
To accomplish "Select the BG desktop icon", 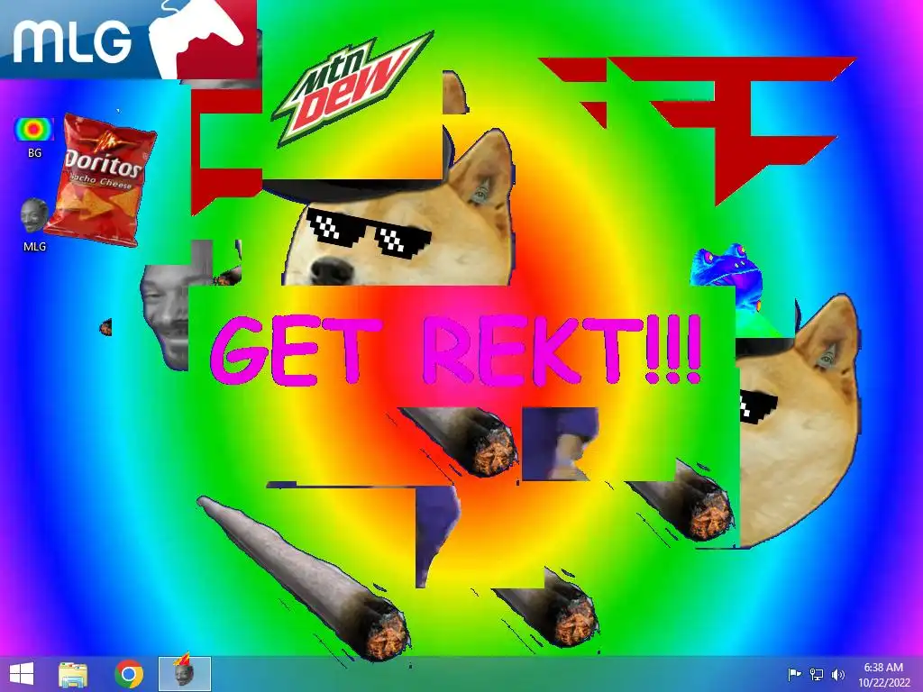I will pyautogui.click(x=34, y=130).
